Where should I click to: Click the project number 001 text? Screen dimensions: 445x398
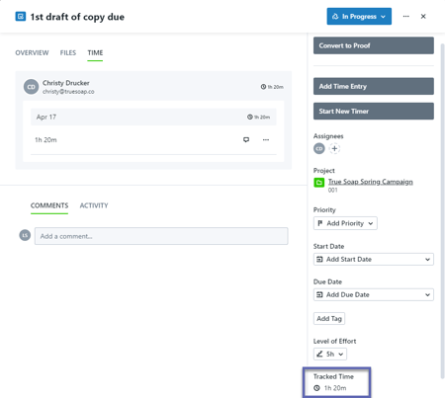coord(333,190)
